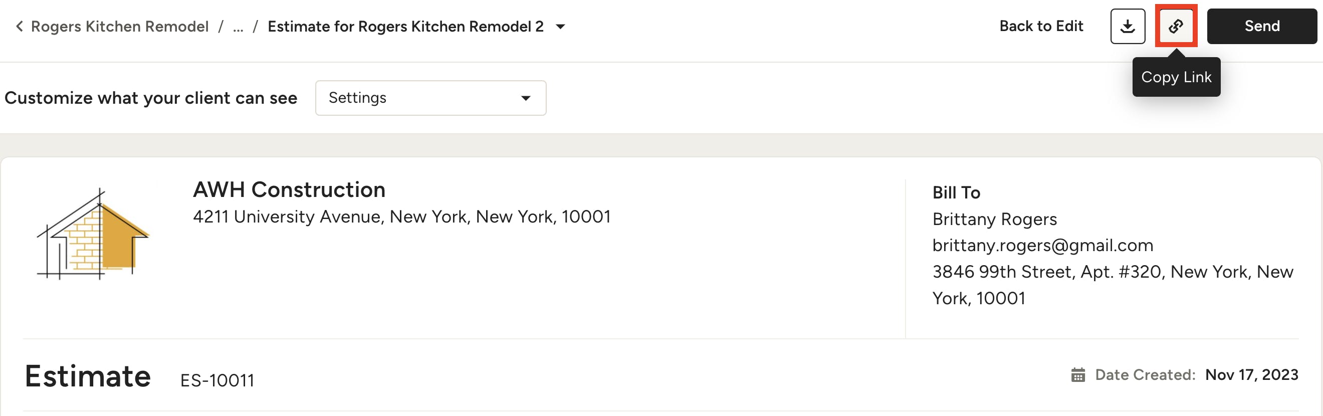
Task: Open the estimate title dropdown arrow
Action: [560, 27]
